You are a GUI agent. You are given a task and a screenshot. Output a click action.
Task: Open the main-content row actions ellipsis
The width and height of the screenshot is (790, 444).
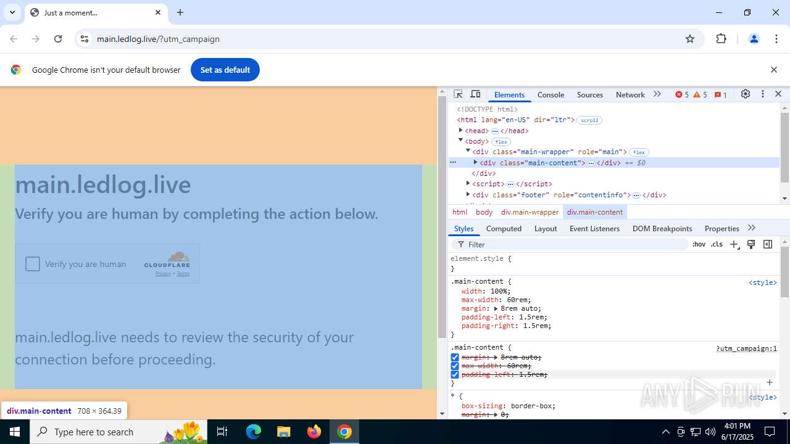click(453, 163)
